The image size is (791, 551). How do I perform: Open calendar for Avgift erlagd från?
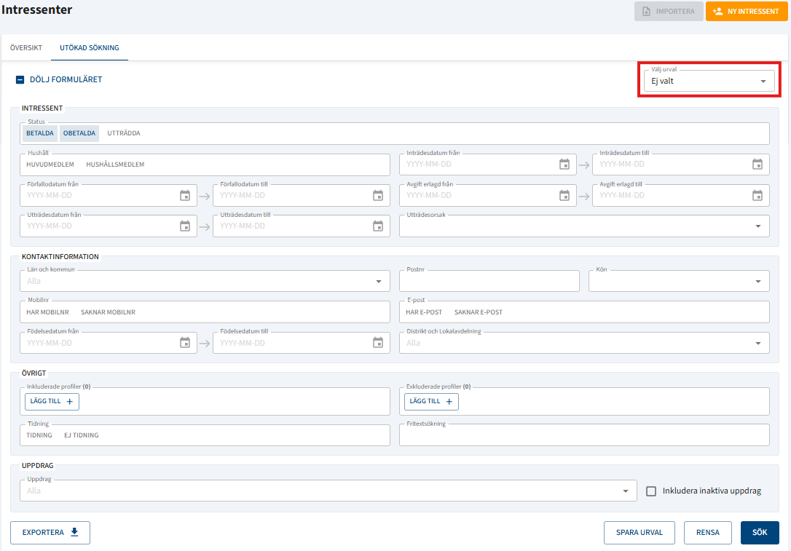pyautogui.click(x=564, y=196)
